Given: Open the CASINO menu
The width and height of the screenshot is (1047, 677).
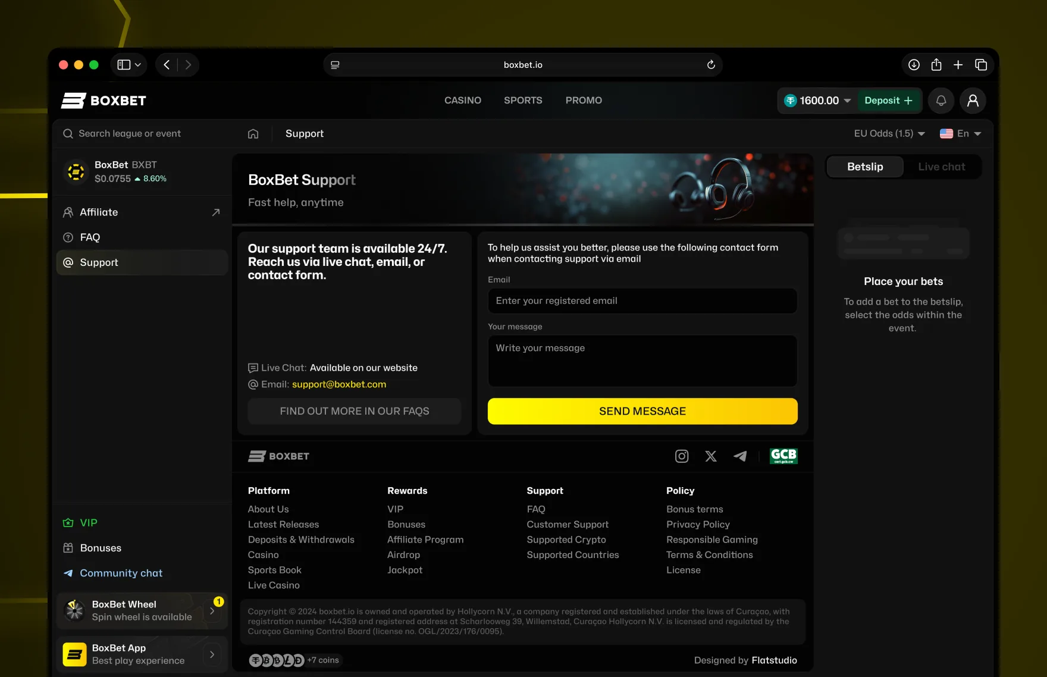Looking at the screenshot, I should [x=463, y=101].
